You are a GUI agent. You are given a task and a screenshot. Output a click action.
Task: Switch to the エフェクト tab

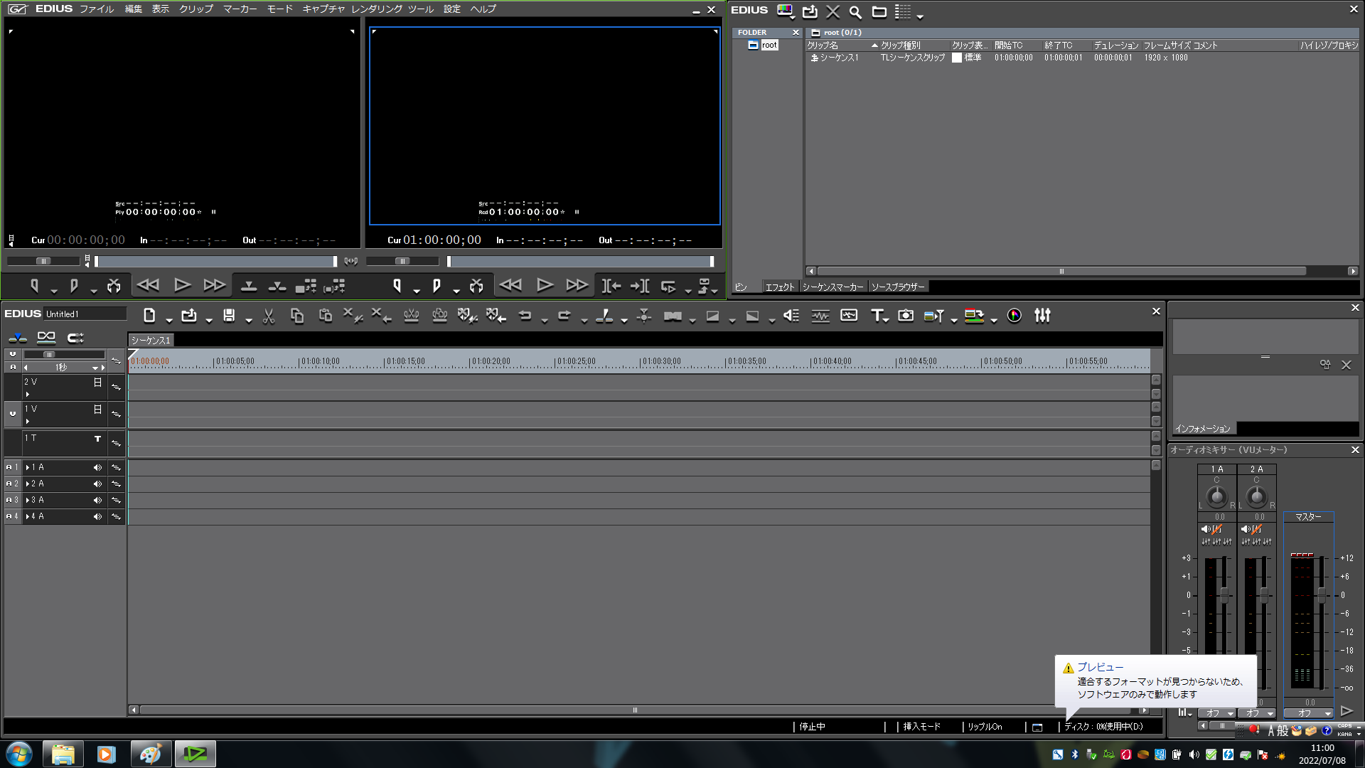coord(779,287)
